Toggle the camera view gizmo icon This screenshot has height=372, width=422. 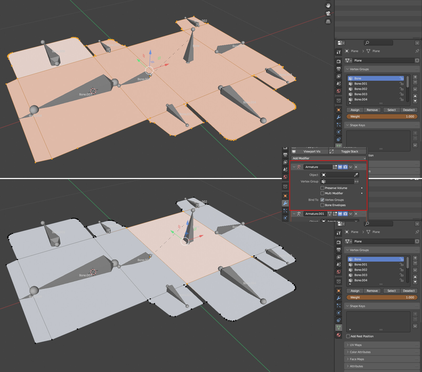pos(328,13)
